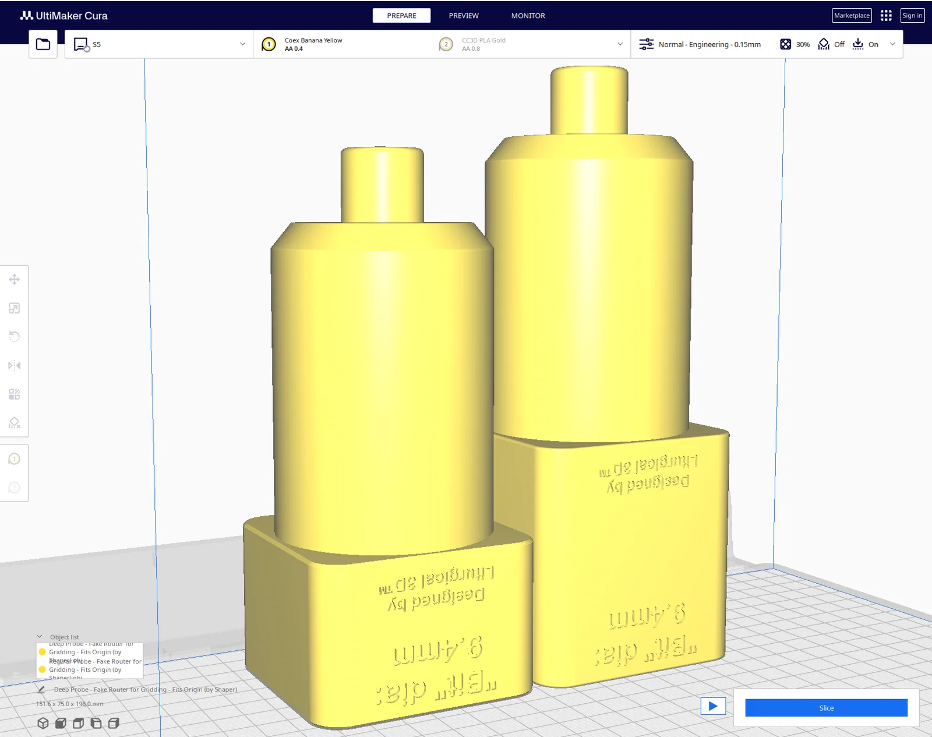Switch to the MONITOR stage tab

coord(528,16)
